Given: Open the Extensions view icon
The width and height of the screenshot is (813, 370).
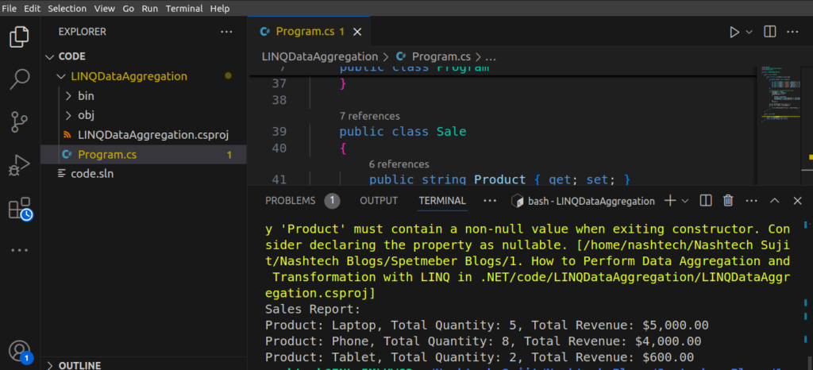Looking at the screenshot, I should tap(19, 209).
